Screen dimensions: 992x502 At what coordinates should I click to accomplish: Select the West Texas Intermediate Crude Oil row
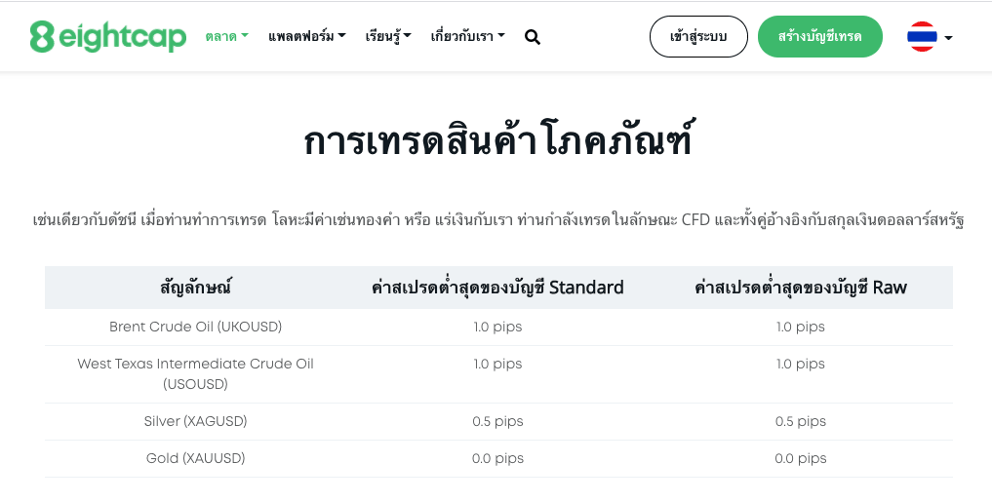(498, 374)
